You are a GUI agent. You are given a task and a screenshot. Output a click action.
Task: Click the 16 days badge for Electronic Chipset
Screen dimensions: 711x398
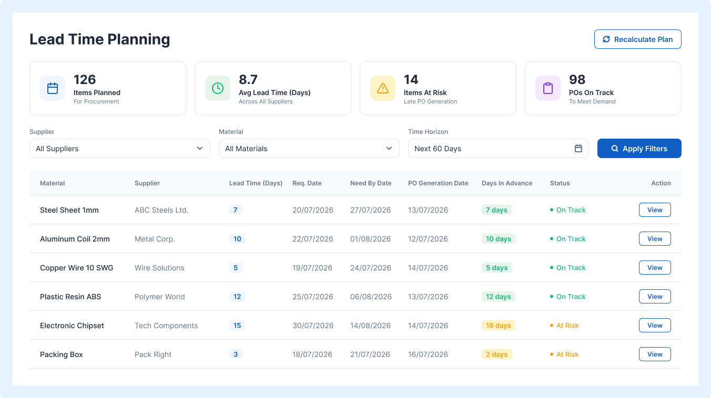click(x=499, y=326)
